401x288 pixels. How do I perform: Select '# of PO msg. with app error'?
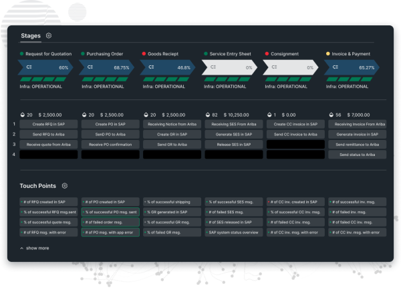[x=110, y=232]
